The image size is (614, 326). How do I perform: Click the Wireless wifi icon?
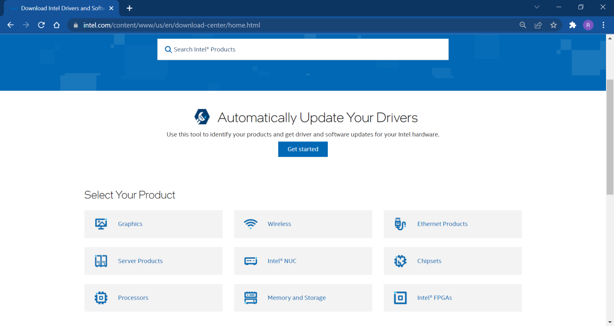[251, 224]
